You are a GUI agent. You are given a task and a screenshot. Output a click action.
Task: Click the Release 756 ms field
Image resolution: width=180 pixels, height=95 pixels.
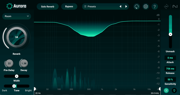170,69
